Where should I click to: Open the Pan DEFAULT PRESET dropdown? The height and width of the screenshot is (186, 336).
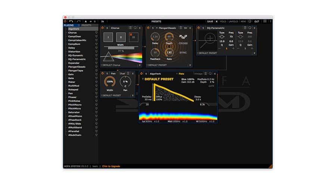pyautogui.click(x=111, y=96)
